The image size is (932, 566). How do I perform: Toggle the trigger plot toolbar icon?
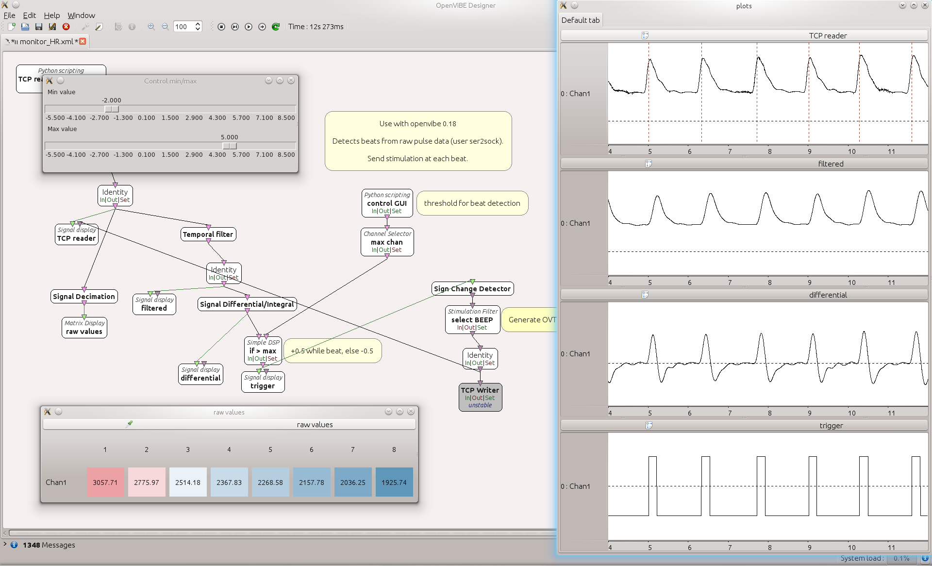point(649,426)
